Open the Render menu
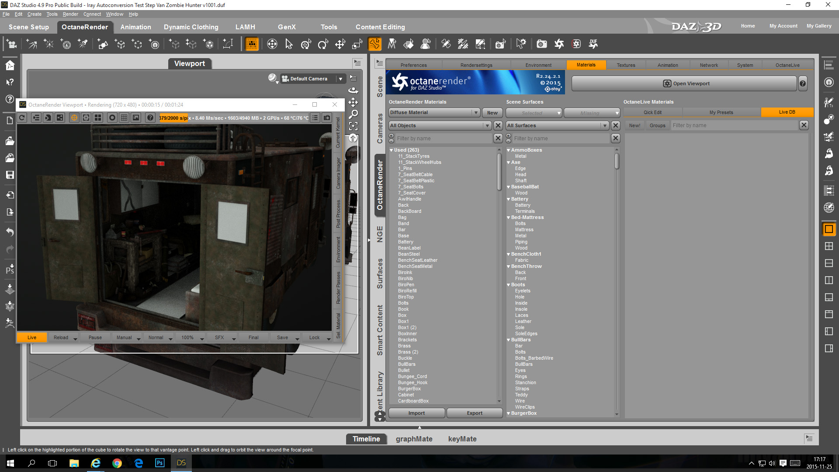The image size is (839, 472). (x=70, y=14)
